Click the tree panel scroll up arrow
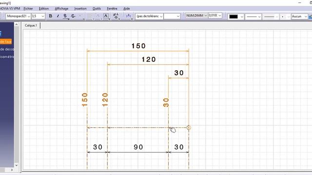 pyautogui.click(x=17, y=25)
